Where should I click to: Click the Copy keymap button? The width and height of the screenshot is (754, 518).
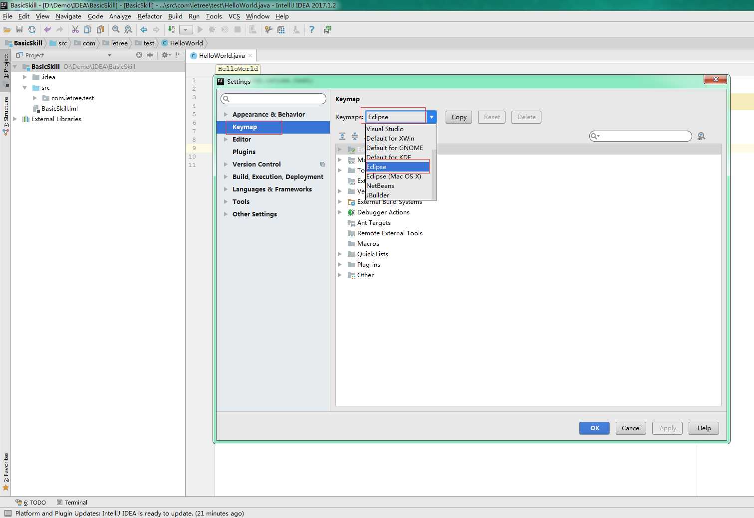459,117
